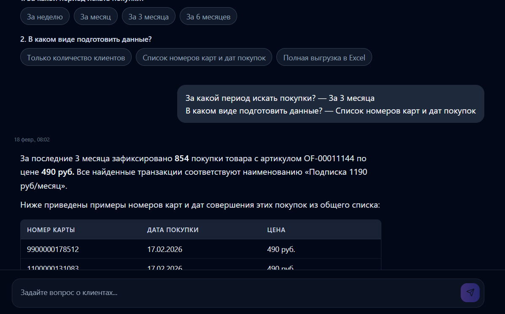Pick the "За 3 месяца" chip

coord(149,16)
